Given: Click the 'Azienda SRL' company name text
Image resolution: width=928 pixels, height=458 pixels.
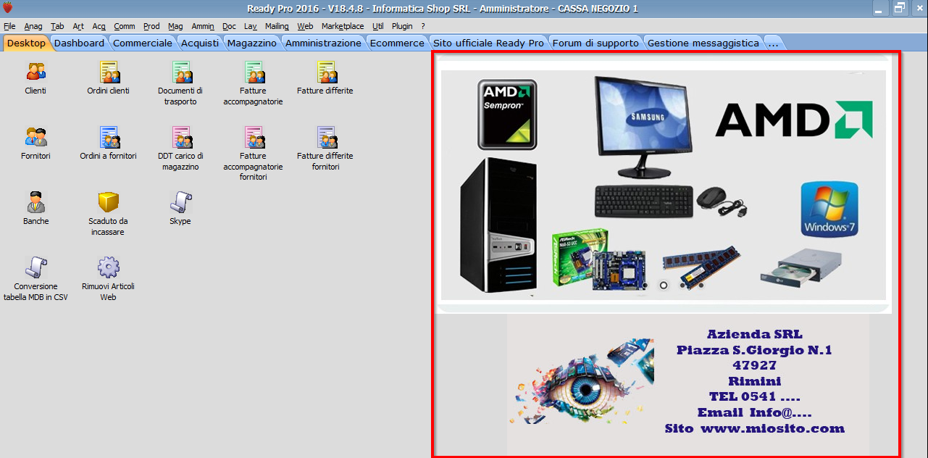Looking at the screenshot, I should 754,334.
